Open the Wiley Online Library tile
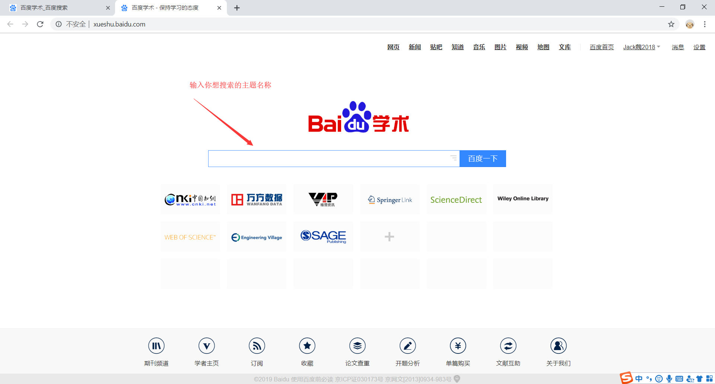Screen dimensions: 715x384 (x=523, y=199)
